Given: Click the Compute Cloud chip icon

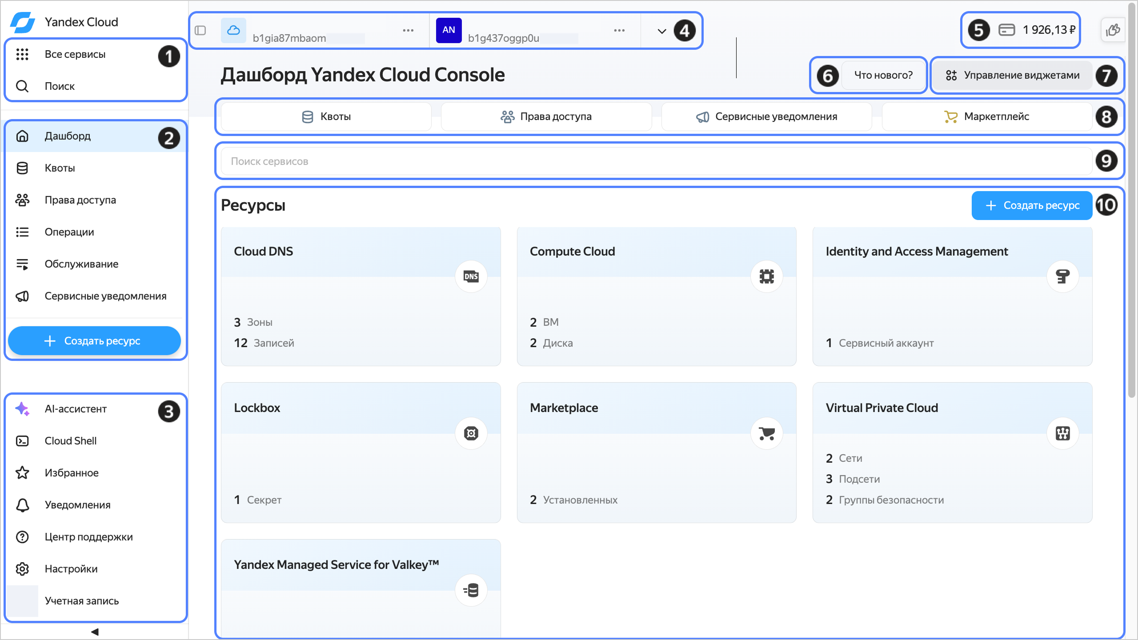Looking at the screenshot, I should (x=767, y=276).
